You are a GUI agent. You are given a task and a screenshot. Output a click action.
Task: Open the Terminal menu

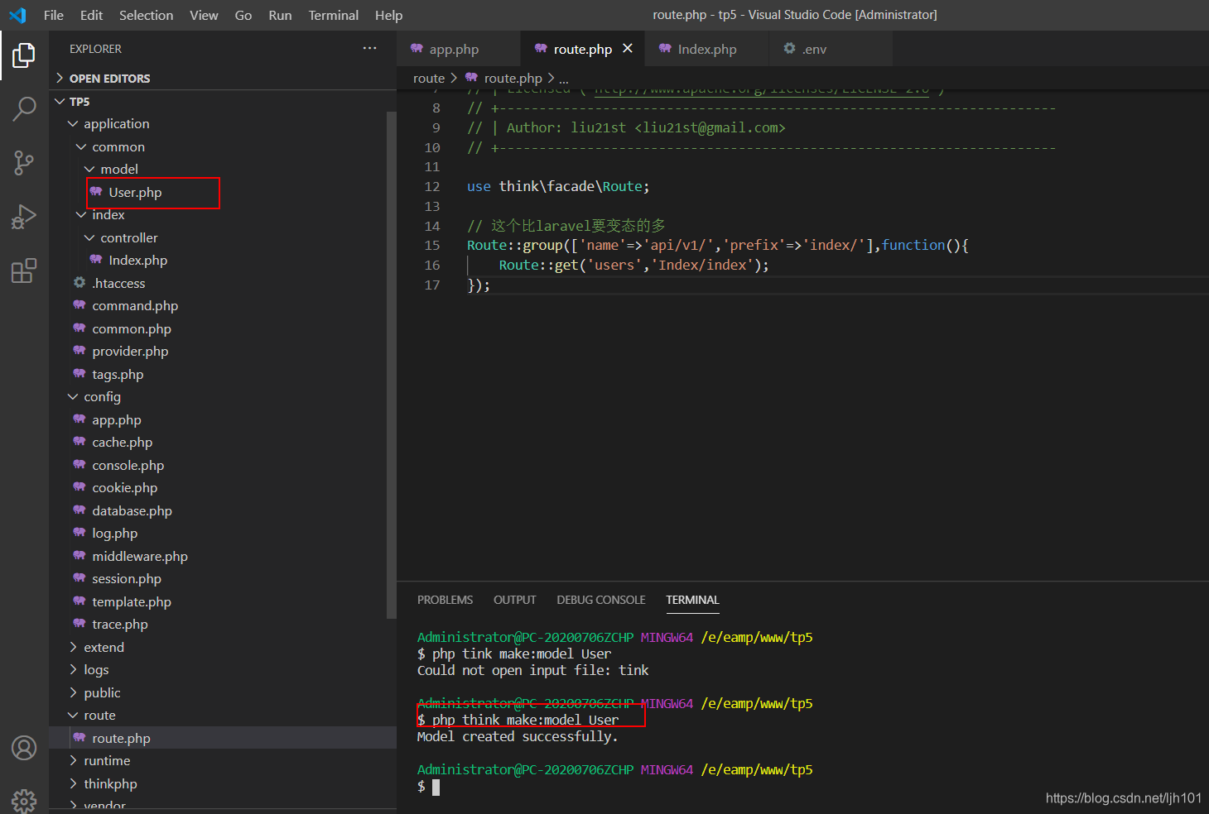coord(333,15)
